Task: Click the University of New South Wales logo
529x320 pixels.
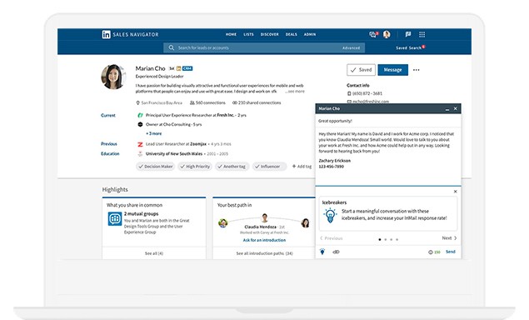Action: [x=140, y=154]
